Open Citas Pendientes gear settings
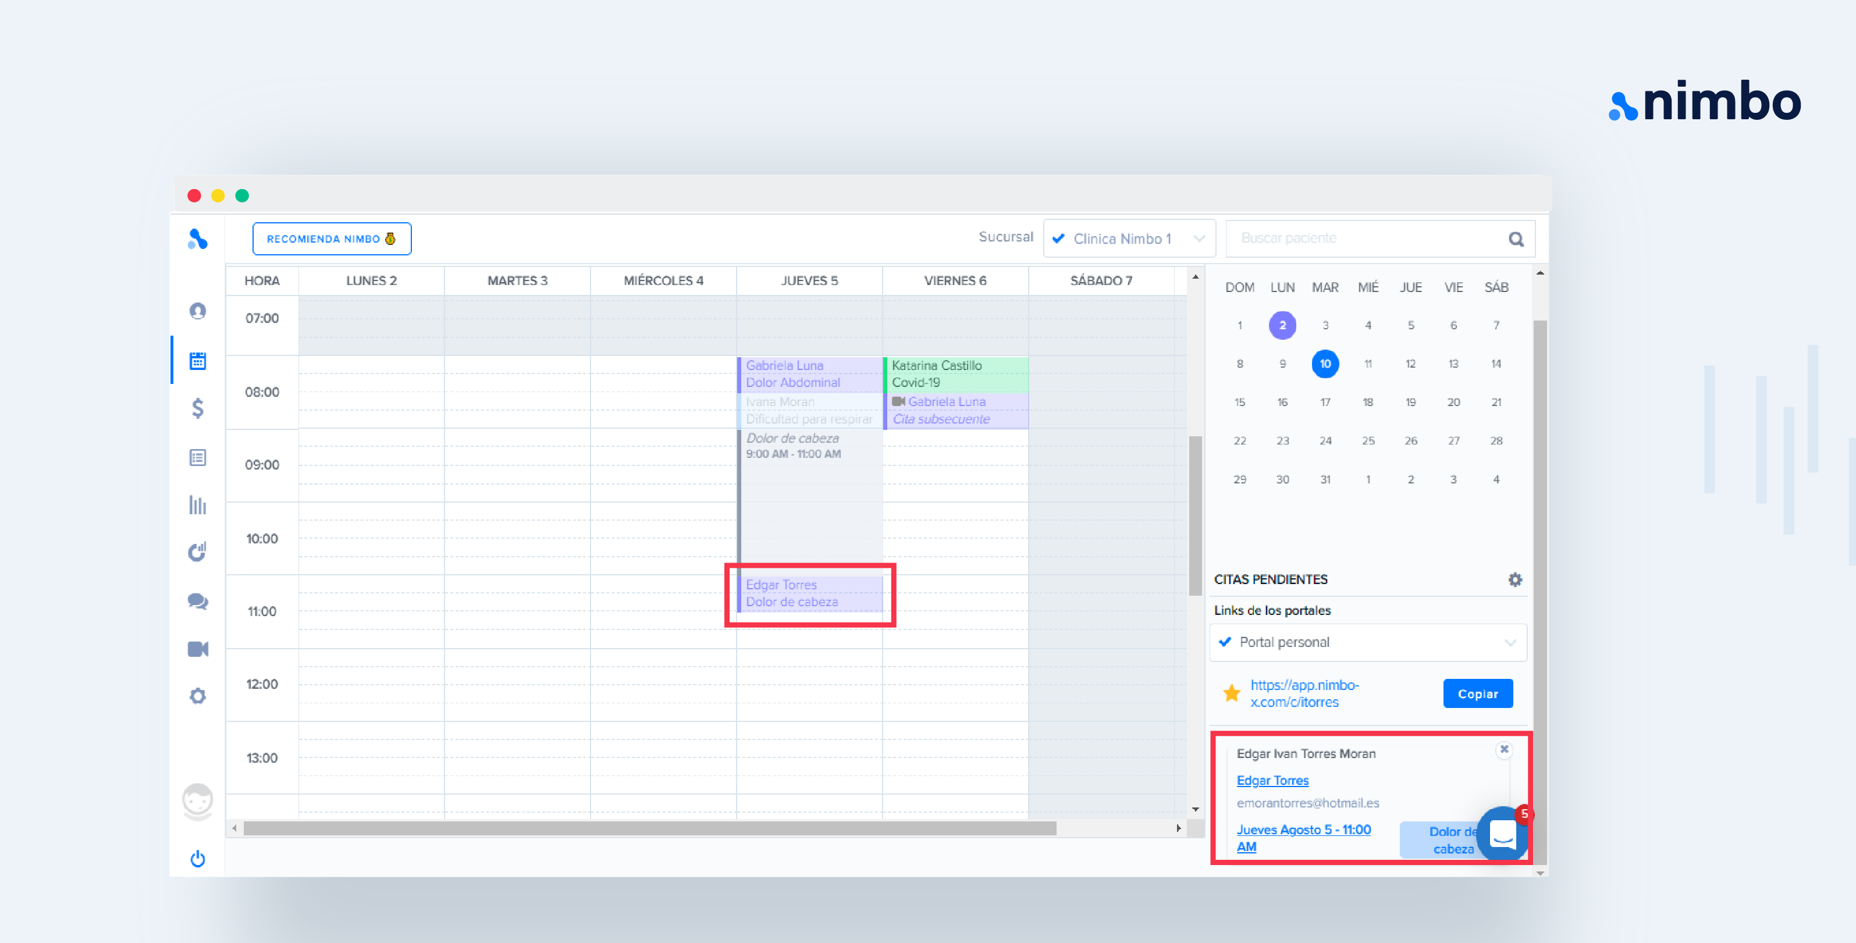1856x943 pixels. [x=1515, y=579]
